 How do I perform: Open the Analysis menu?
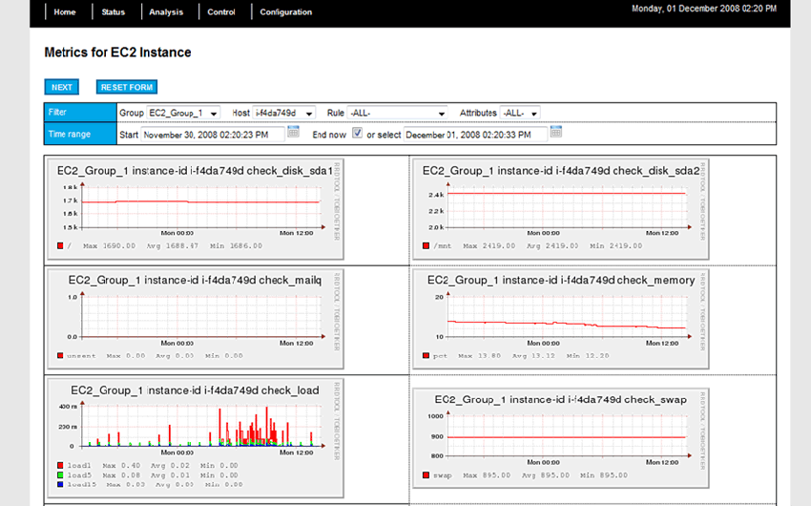click(166, 11)
